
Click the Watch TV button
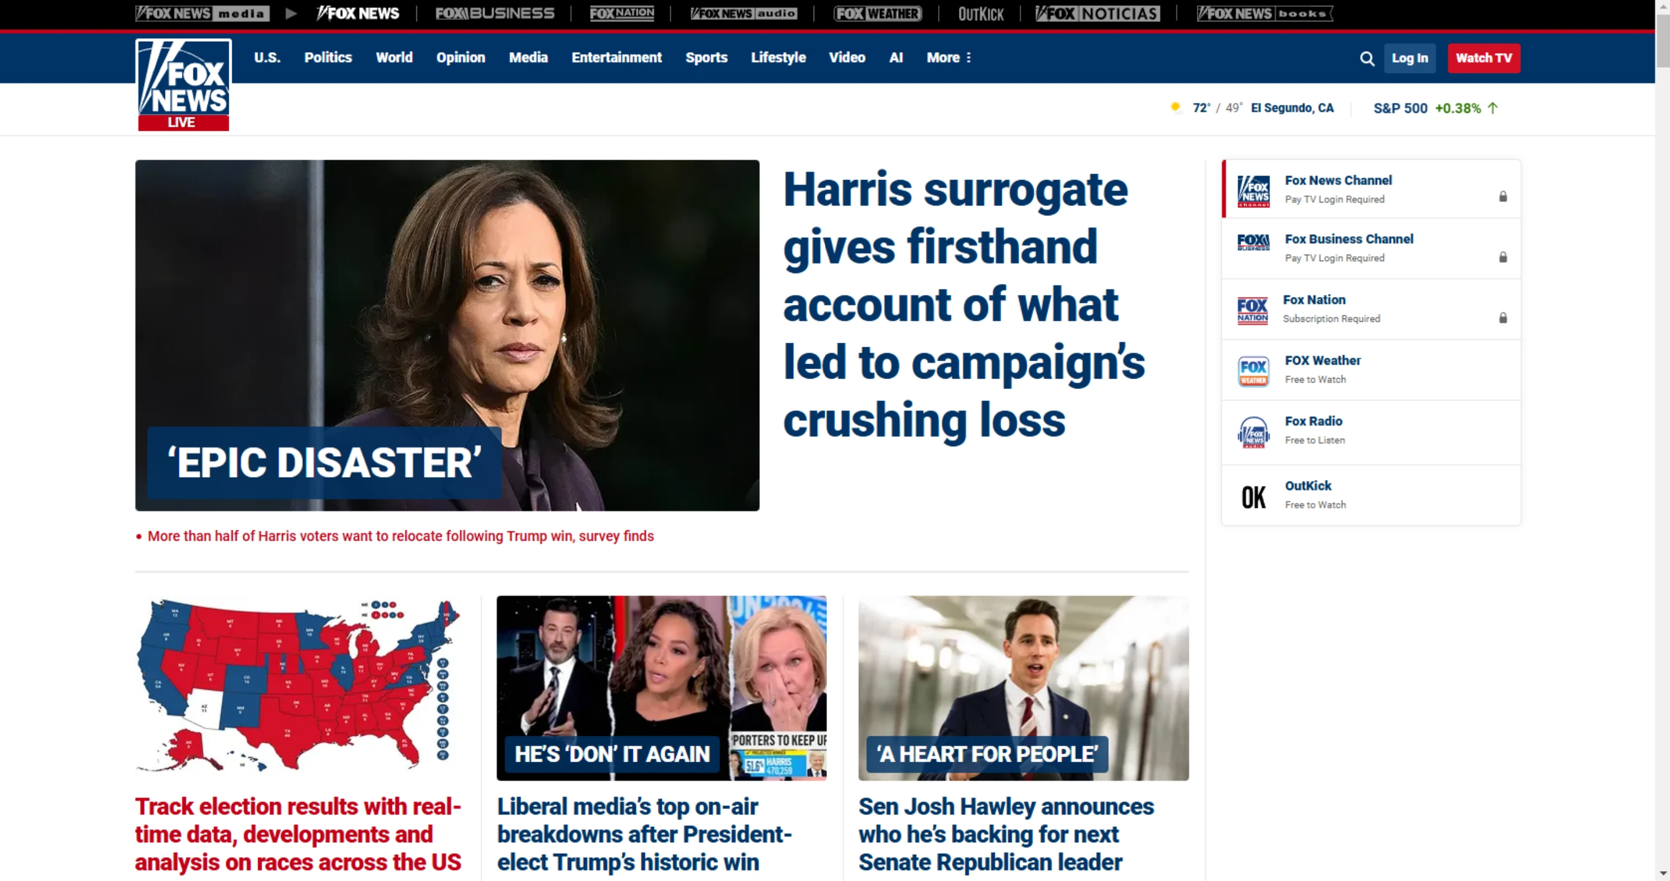pos(1484,58)
